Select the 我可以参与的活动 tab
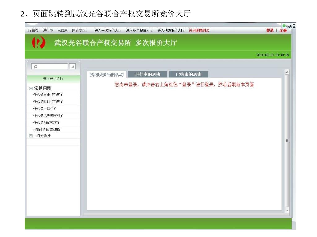 click(x=106, y=74)
